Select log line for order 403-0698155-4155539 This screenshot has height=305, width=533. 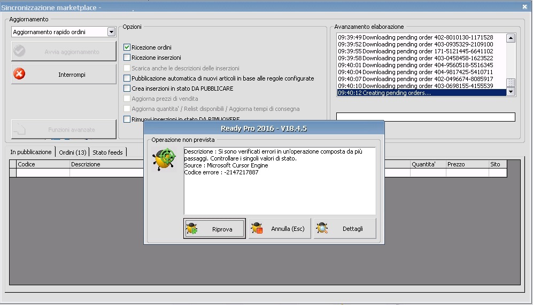pos(421,86)
